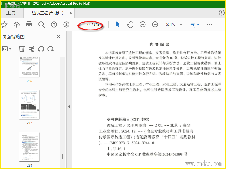Click the zoom out minus icon
The width and height of the screenshot is (226, 169).
tap(143, 25)
